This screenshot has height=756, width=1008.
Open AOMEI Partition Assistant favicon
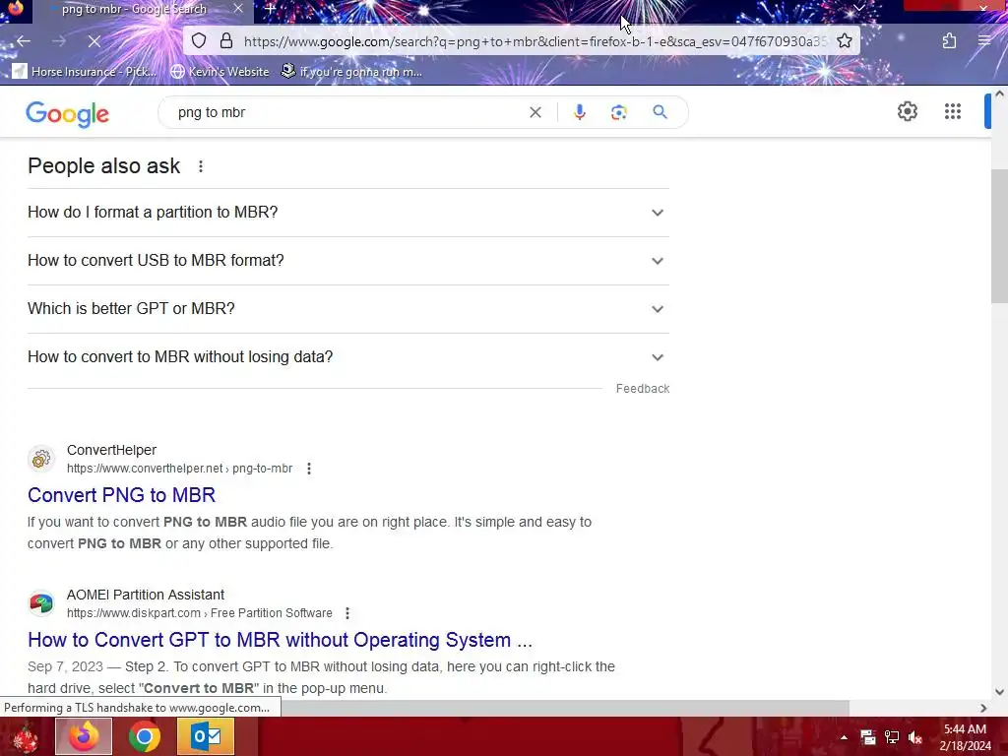click(x=41, y=603)
